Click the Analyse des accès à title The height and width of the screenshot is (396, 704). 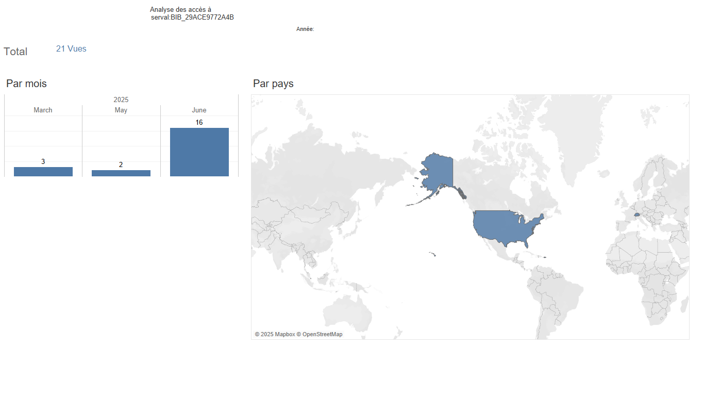pyautogui.click(x=180, y=10)
